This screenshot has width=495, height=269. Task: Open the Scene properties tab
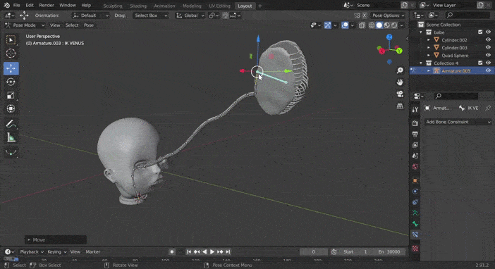point(415,156)
